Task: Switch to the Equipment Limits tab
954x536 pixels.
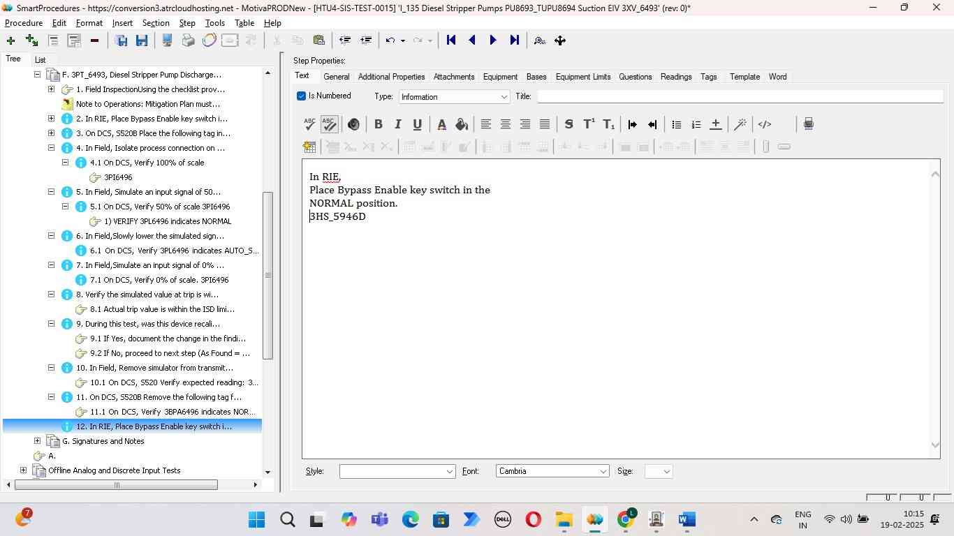Action: pos(583,77)
